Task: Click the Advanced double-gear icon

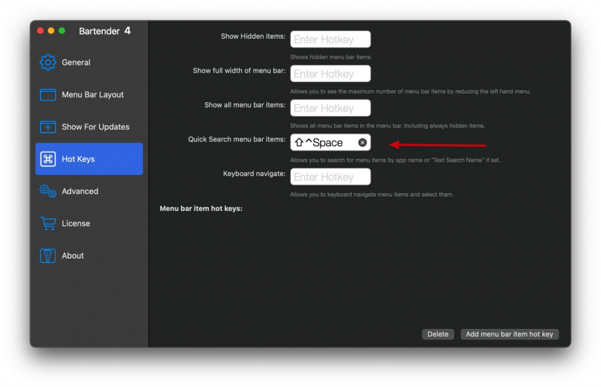Action: [x=48, y=191]
